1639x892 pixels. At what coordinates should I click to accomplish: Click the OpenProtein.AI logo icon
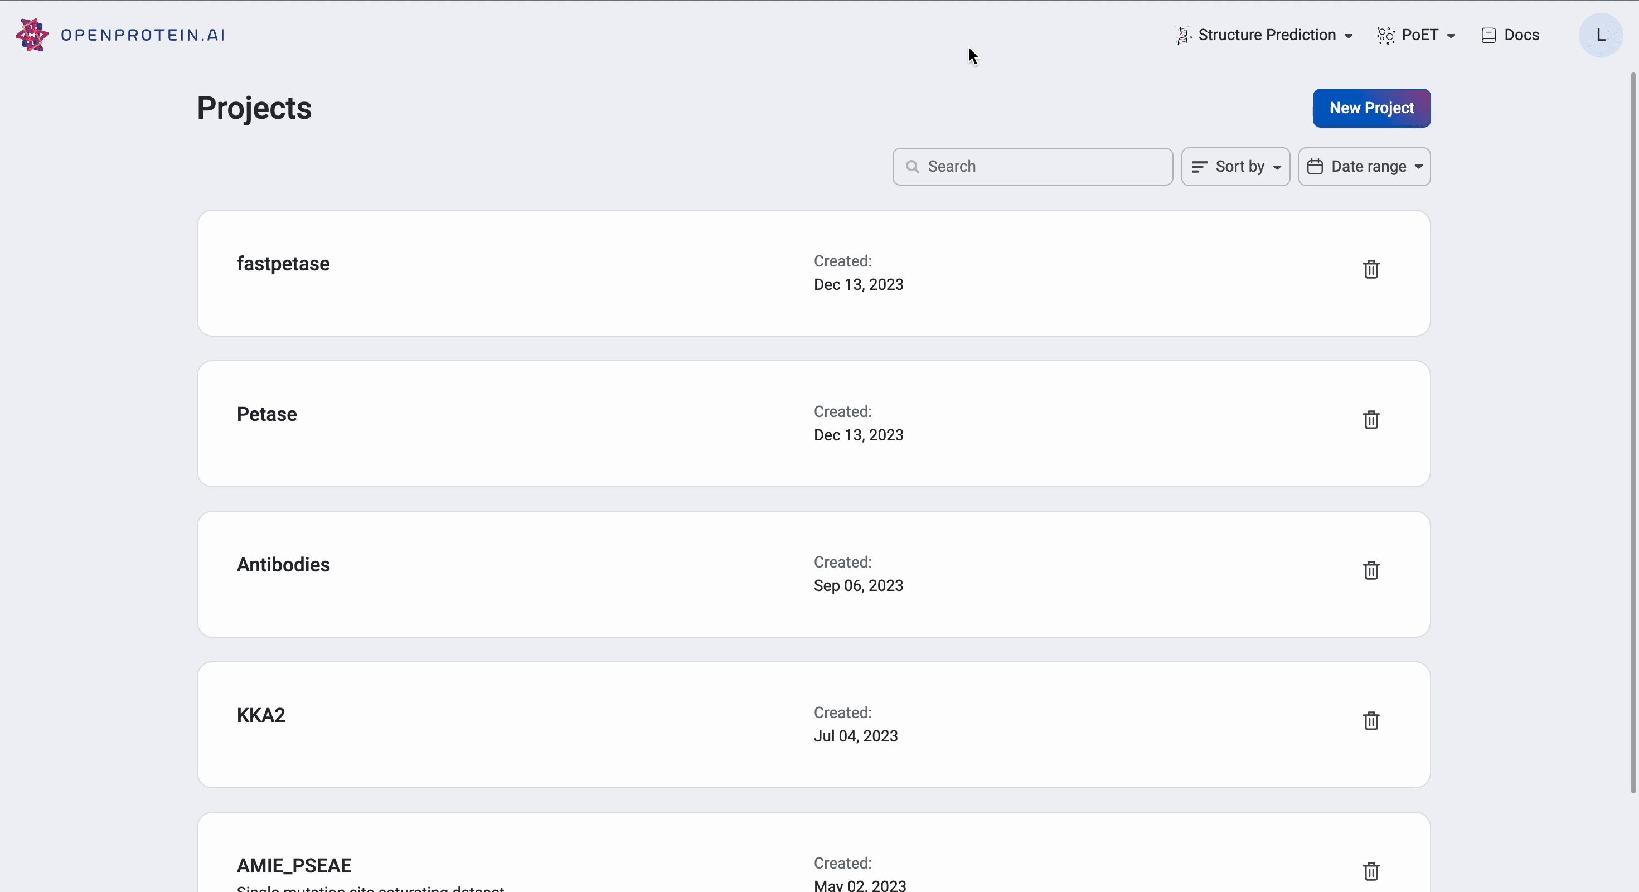click(x=32, y=35)
